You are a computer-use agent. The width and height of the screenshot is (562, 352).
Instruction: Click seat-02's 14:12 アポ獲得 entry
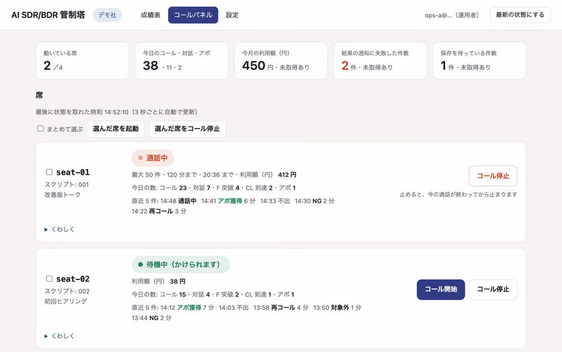coord(187,308)
